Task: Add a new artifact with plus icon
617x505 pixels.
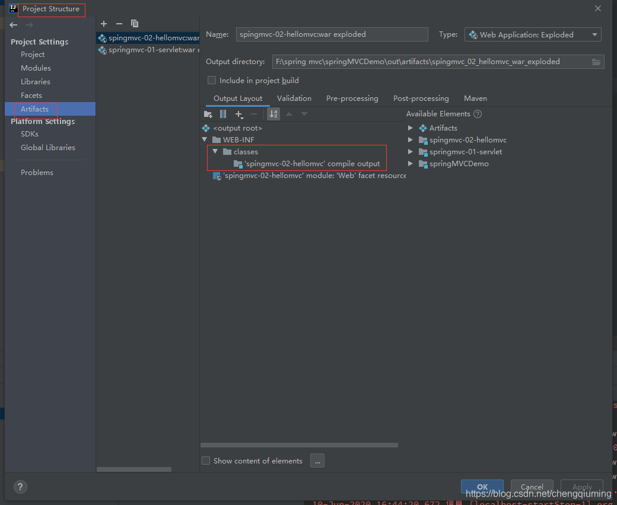Action: click(104, 24)
